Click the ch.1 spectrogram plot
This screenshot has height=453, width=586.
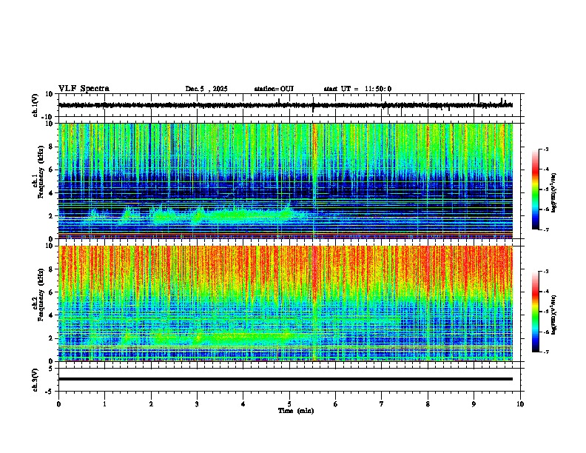pyautogui.click(x=286, y=181)
